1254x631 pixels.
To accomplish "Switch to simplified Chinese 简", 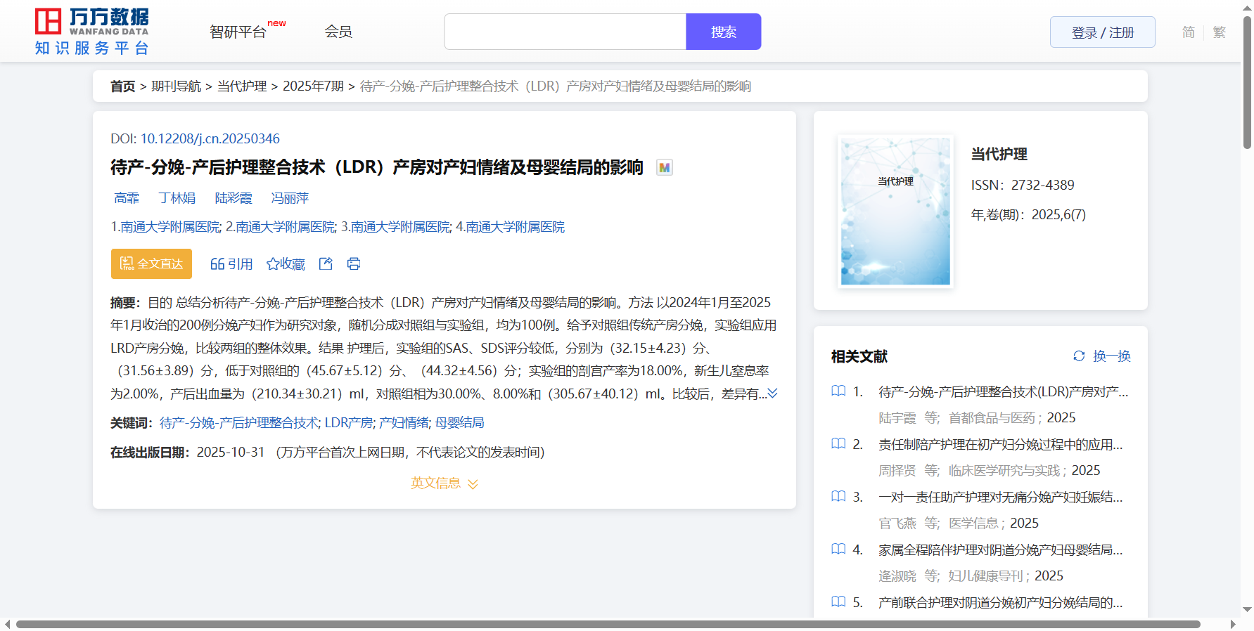I will (1188, 32).
